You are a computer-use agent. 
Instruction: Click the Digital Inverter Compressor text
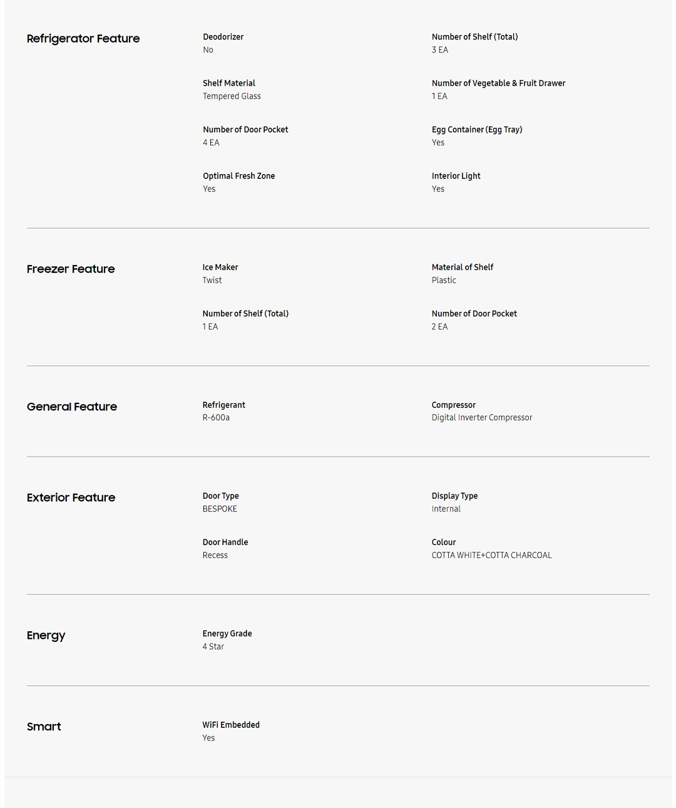pyautogui.click(x=481, y=418)
